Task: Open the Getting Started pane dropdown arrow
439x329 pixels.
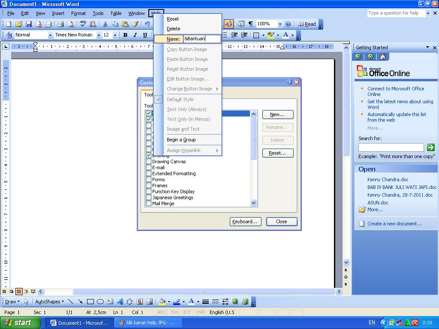Action: (x=427, y=47)
